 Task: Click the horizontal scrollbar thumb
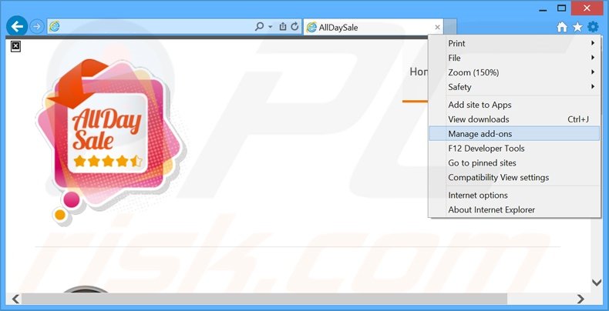(264, 299)
